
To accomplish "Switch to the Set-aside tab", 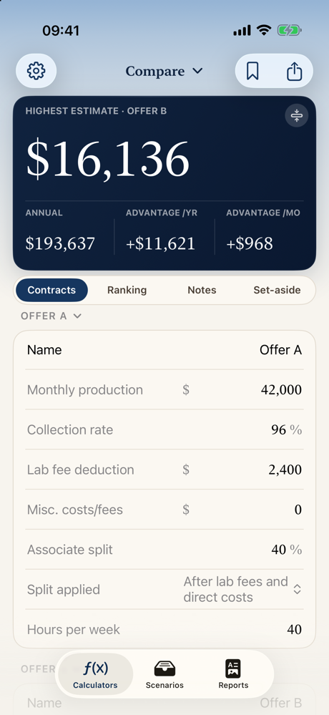I will pos(277,290).
